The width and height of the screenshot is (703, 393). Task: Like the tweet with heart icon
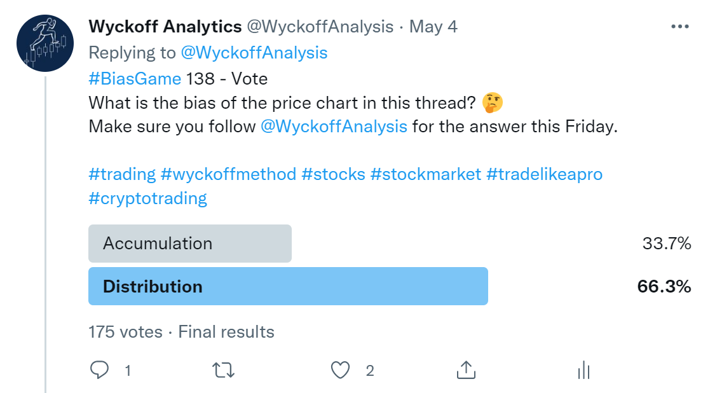point(340,370)
